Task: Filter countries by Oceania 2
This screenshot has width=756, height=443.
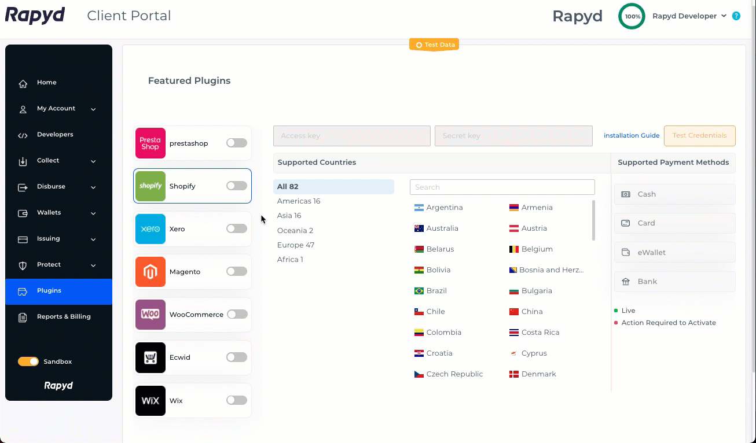Action: 295,230
